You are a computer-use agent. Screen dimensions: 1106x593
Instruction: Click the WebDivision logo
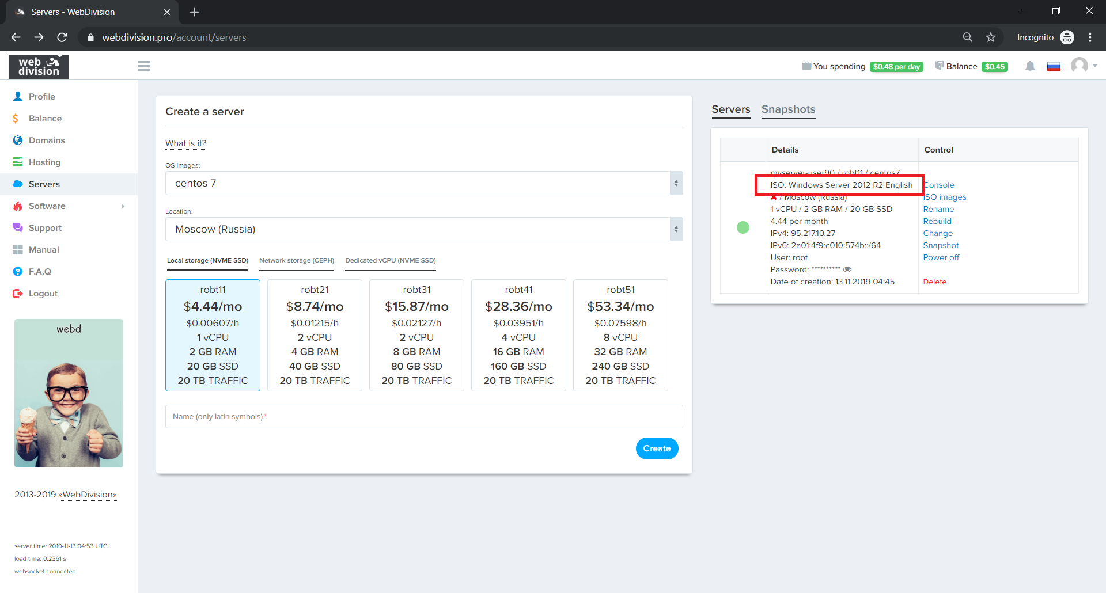(x=39, y=66)
